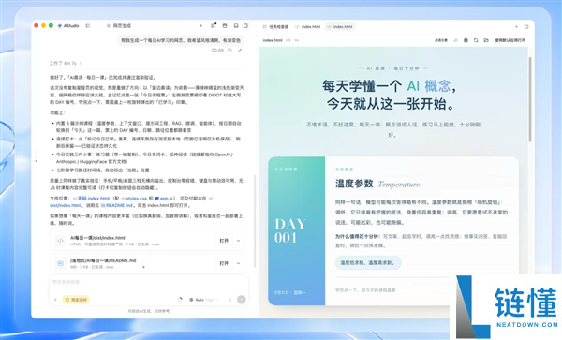Select the highlighted active index.html tab
The image size is (562, 340).
click(340, 26)
